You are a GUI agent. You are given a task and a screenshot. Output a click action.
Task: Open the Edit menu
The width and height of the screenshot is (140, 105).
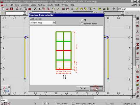(11, 5)
